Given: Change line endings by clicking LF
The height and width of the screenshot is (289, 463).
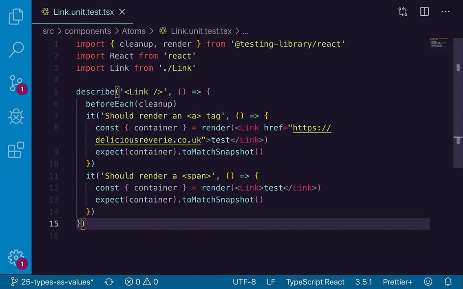Looking at the screenshot, I should click(271, 282).
